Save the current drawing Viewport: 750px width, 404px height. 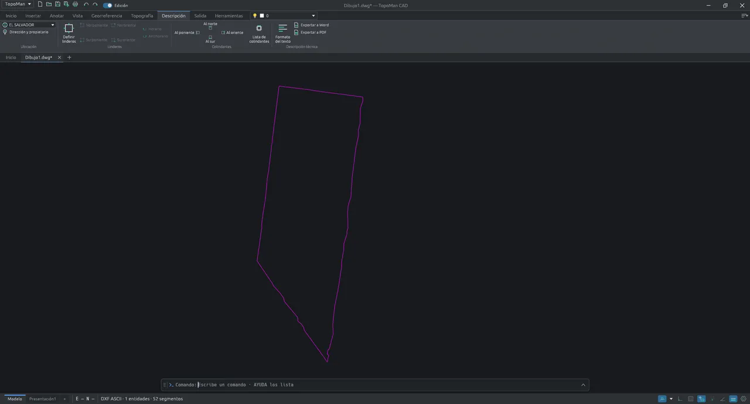coord(57,5)
